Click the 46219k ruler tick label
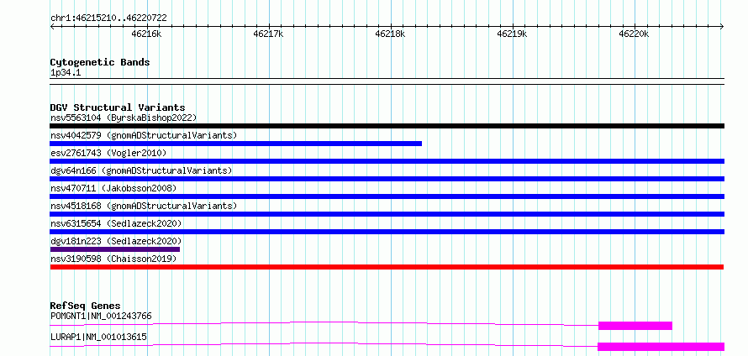The width and height of the screenshot is (748, 356). pyautogui.click(x=513, y=34)
